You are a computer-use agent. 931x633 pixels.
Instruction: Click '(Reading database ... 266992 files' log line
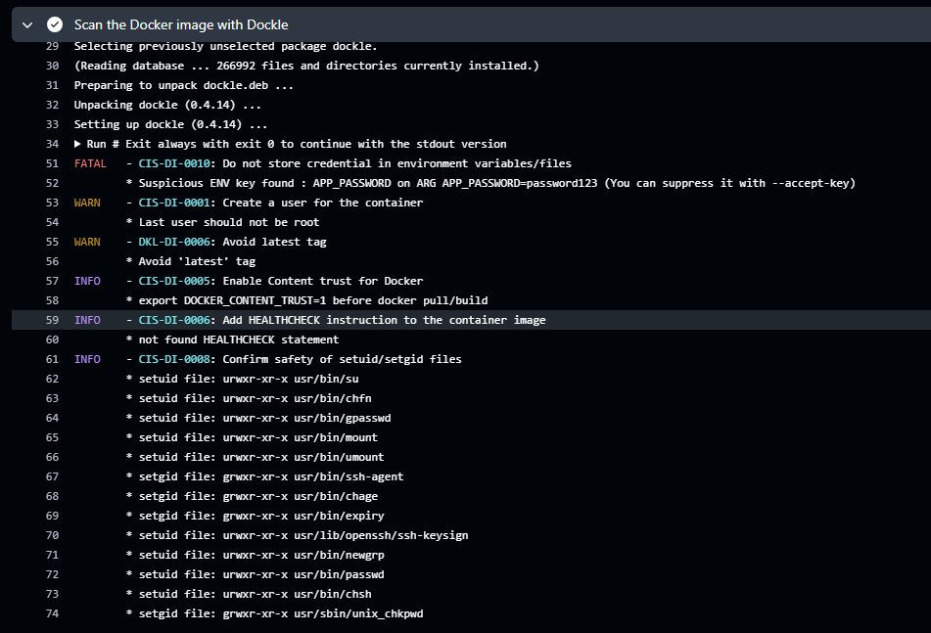pyautogui.click(x=306, y=66)
